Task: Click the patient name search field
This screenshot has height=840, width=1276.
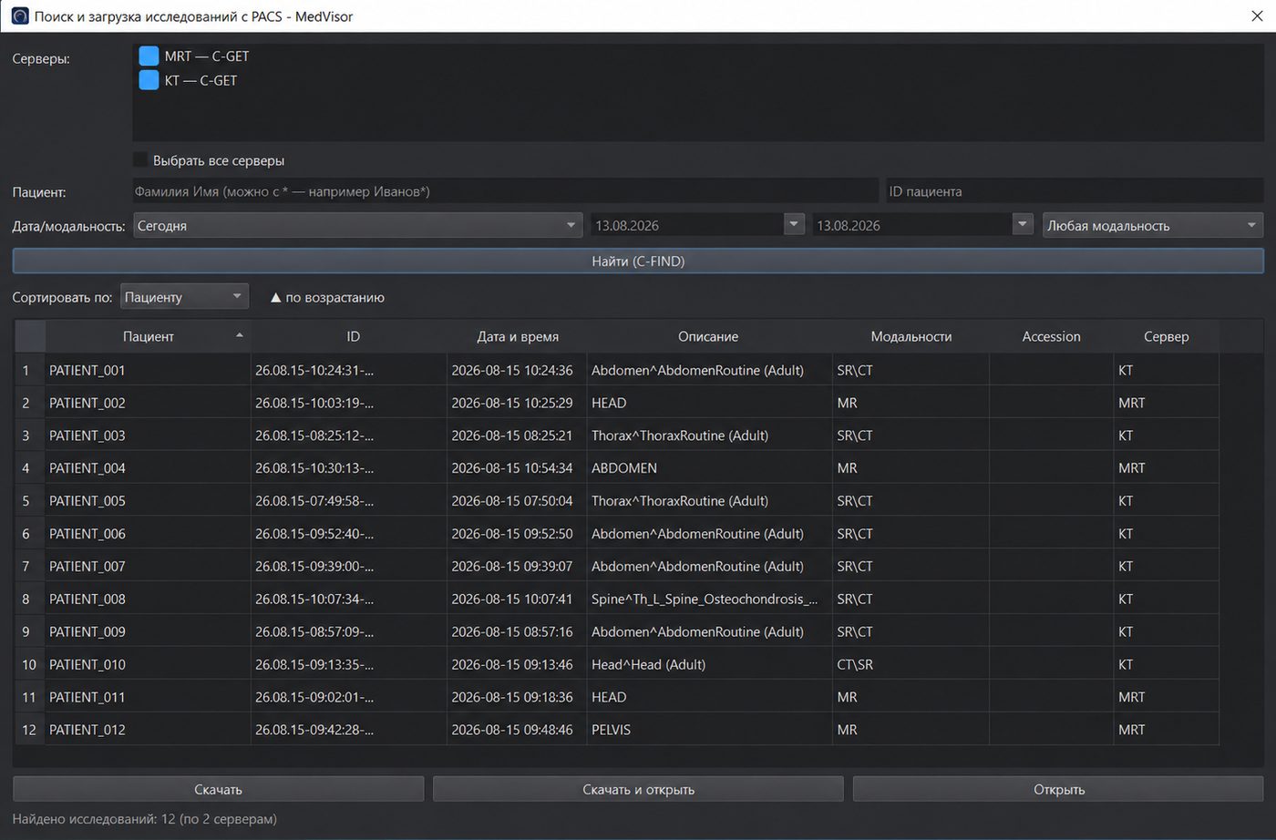Action: (506, 191)
